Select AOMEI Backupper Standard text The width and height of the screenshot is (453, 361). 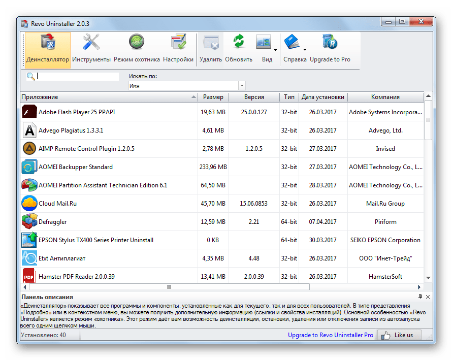(76, 167)
